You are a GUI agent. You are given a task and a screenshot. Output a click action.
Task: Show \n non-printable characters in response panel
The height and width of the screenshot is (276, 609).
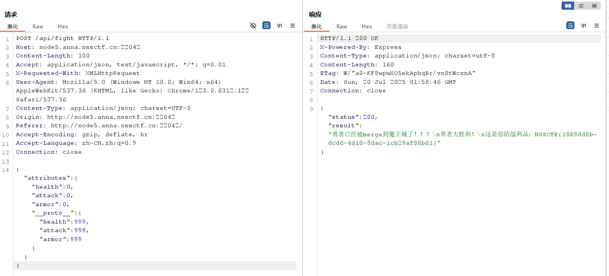coord(583,26)
